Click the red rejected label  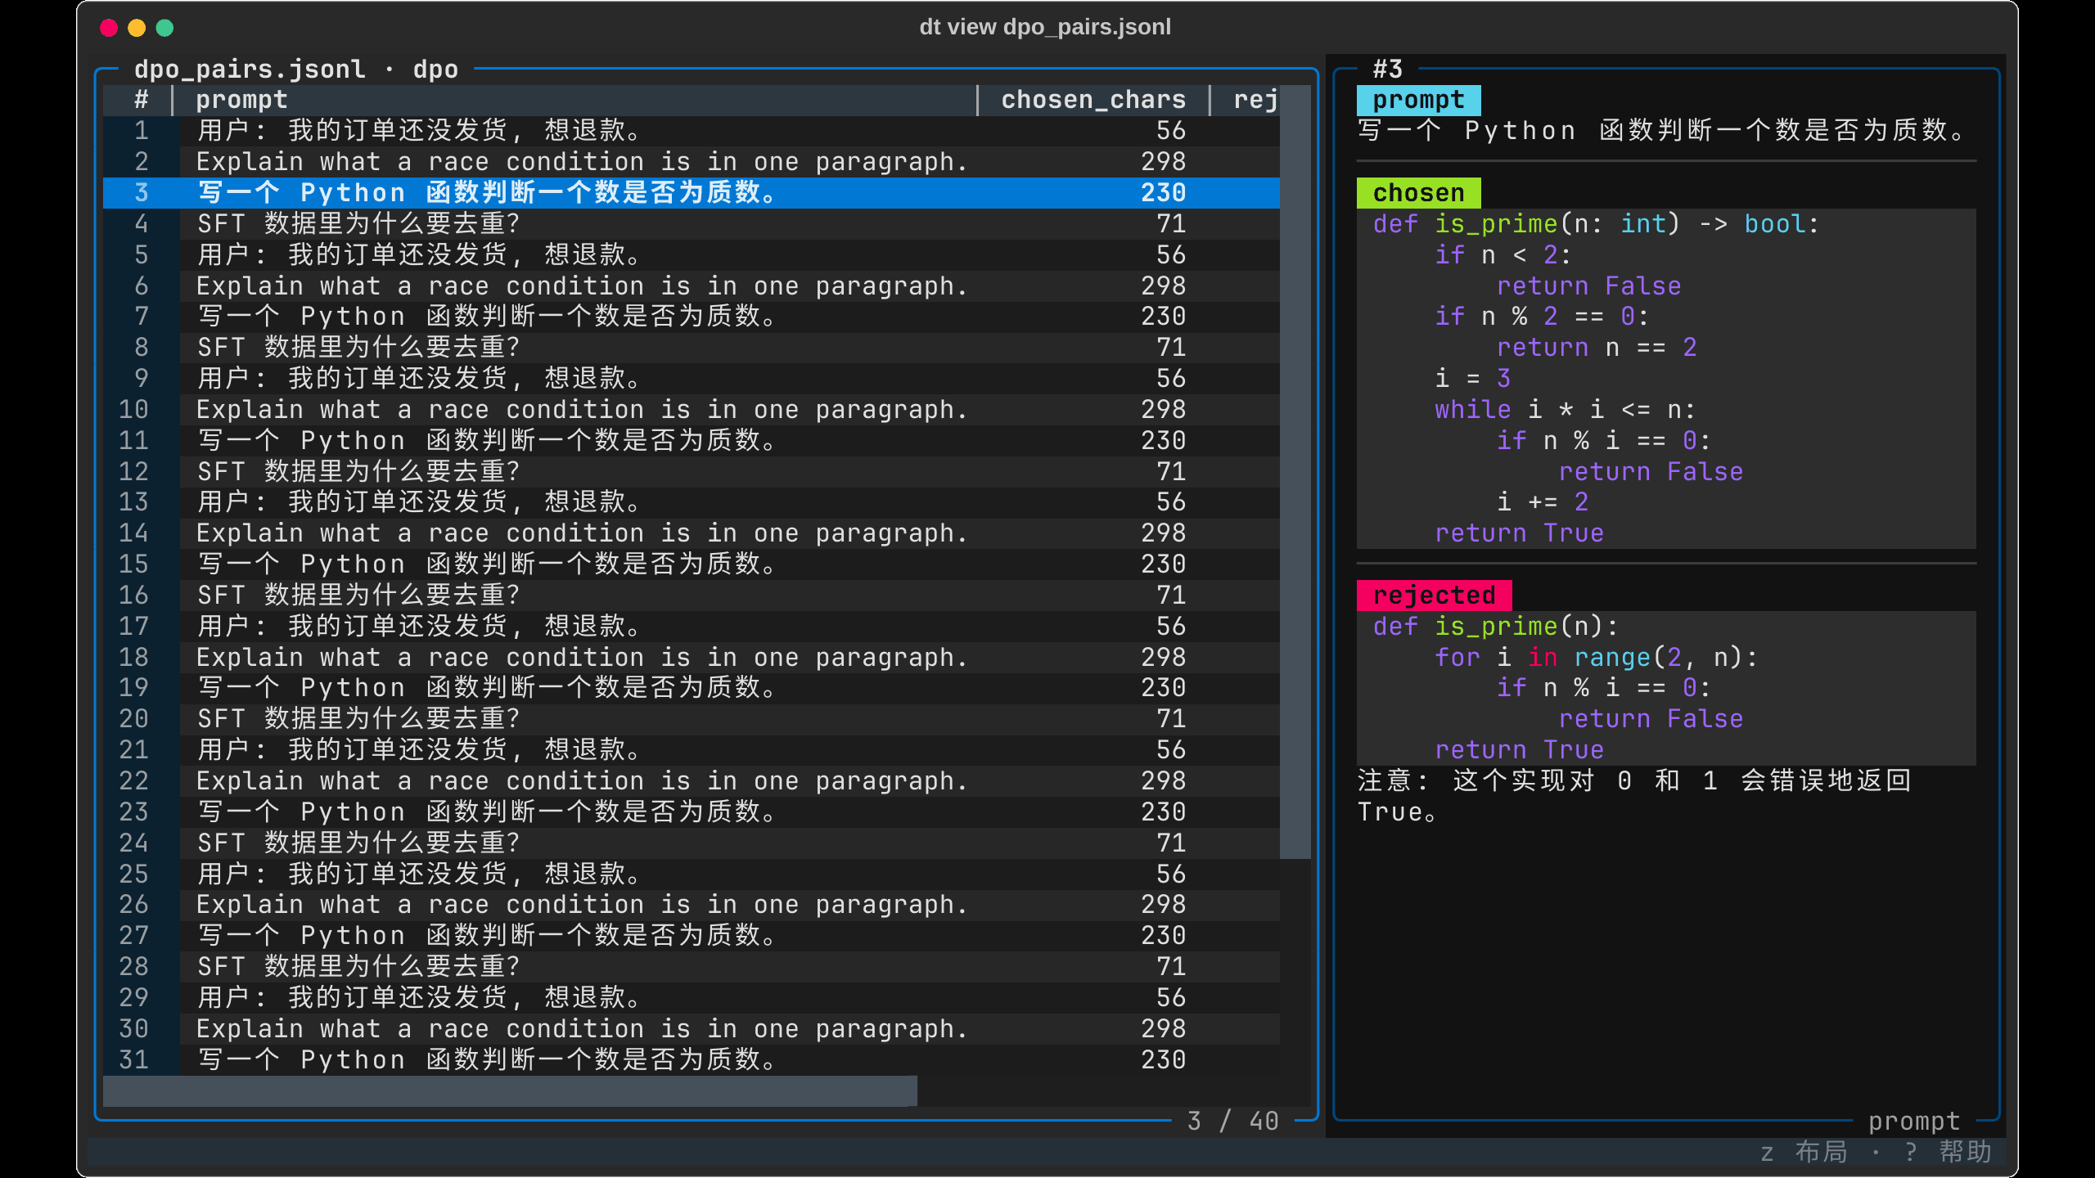[1434, 596]
